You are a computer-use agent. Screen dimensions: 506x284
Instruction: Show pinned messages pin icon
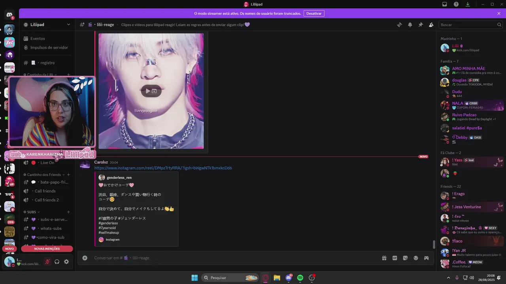point(421,24)
